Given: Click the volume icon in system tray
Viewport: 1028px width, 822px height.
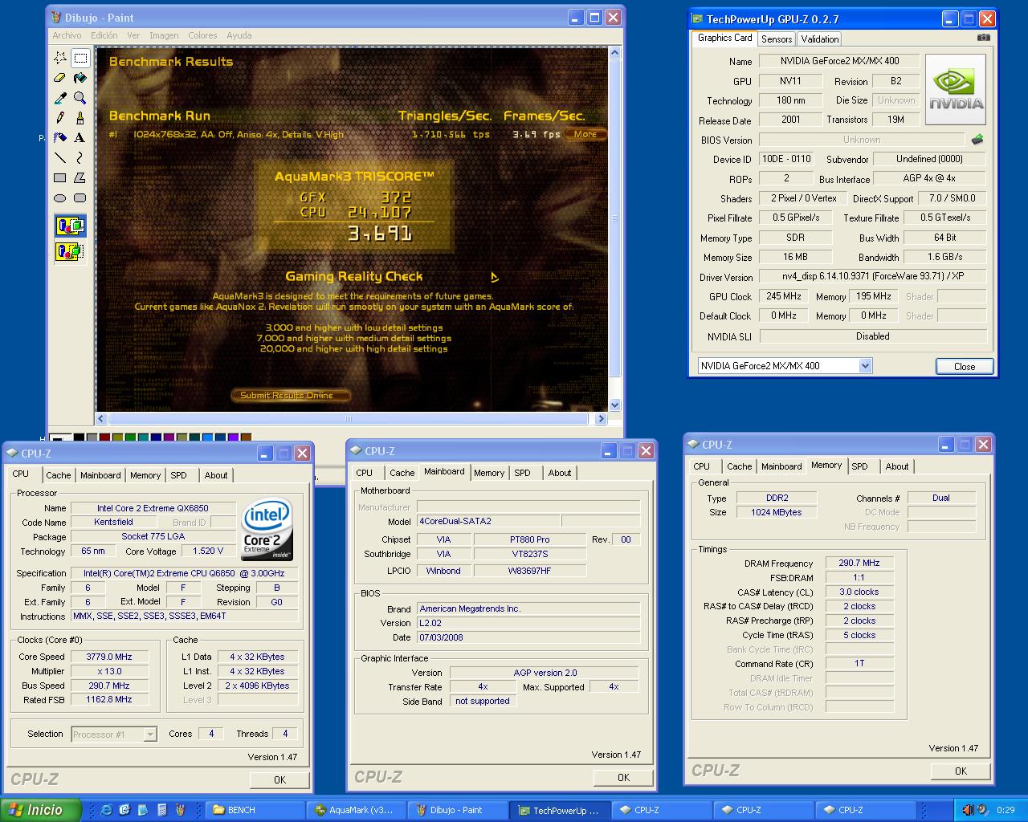Looking at the screenshot, I should tap(968, 810).
